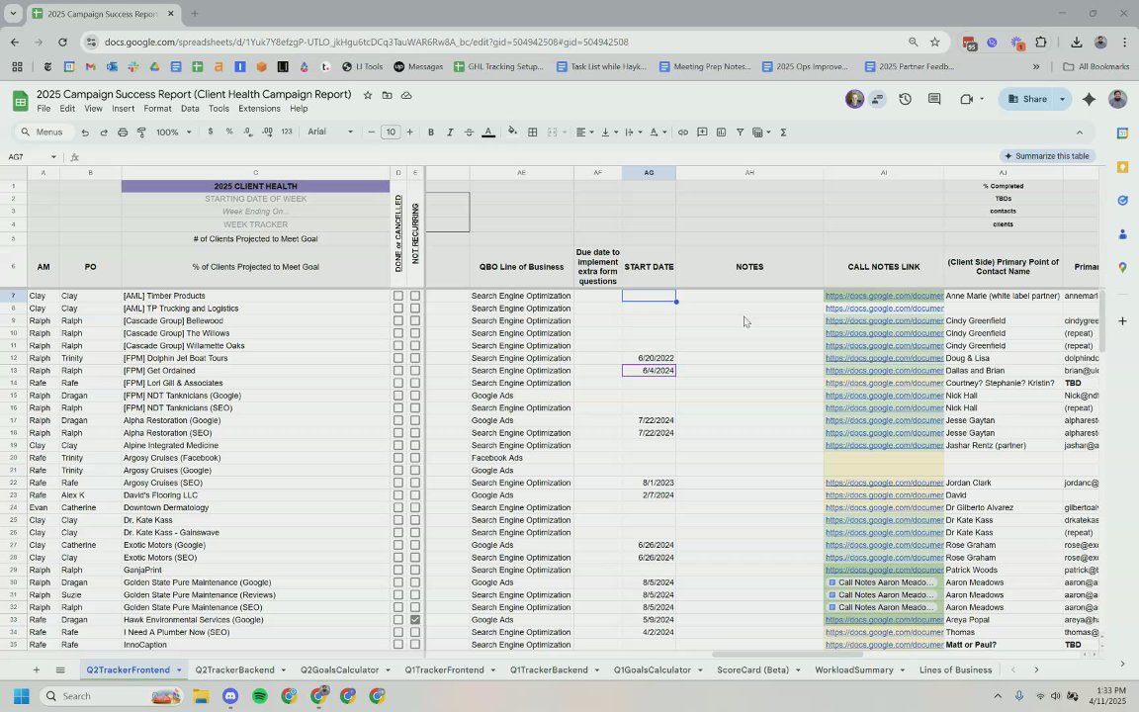Open Q2TrackerFrontend tab options arrow
The width and height of the screenshot is (1139, 712).
click(x=179, y=669)
